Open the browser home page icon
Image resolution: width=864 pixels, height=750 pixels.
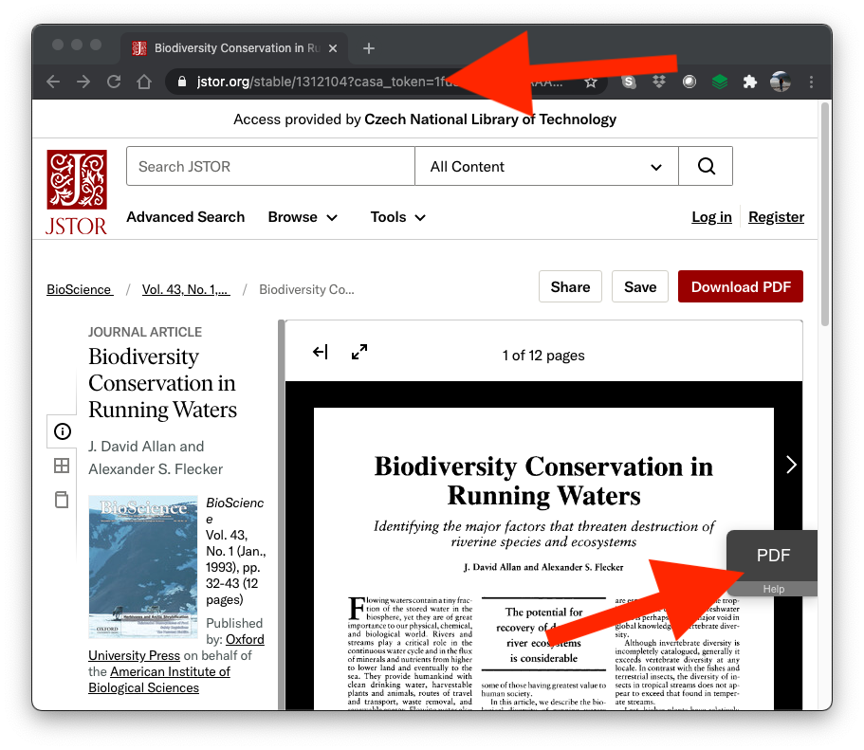(x=144, y=82)
